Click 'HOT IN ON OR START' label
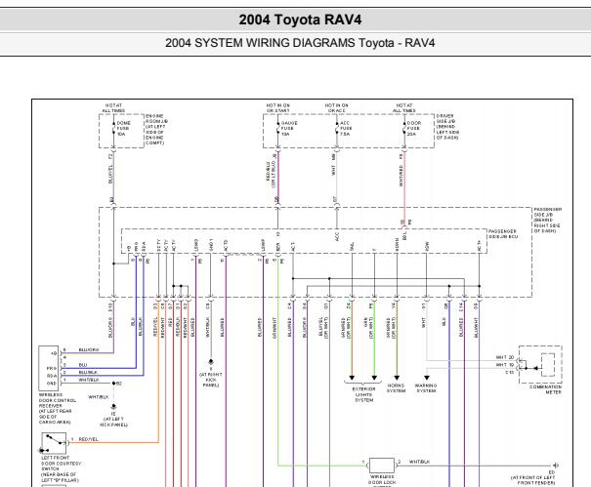This screenshot has width=591, height=487. tap(278, 108)
